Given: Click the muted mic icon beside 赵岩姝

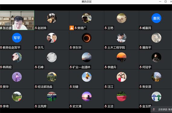Looking at the screenshot, I should 36,28.
